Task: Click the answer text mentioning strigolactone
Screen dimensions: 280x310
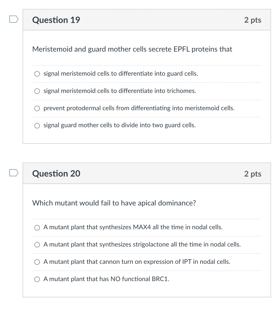Action: pos(142,245)
